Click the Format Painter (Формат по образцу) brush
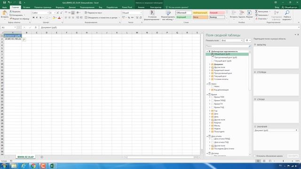The image size is (301, 169). 11,19
